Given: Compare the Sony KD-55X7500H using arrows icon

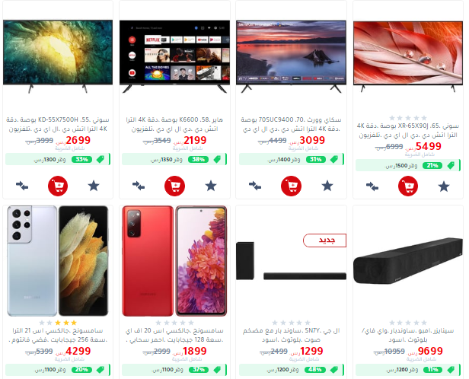Looking at the screenshot, I should click(x=22, y=186).
